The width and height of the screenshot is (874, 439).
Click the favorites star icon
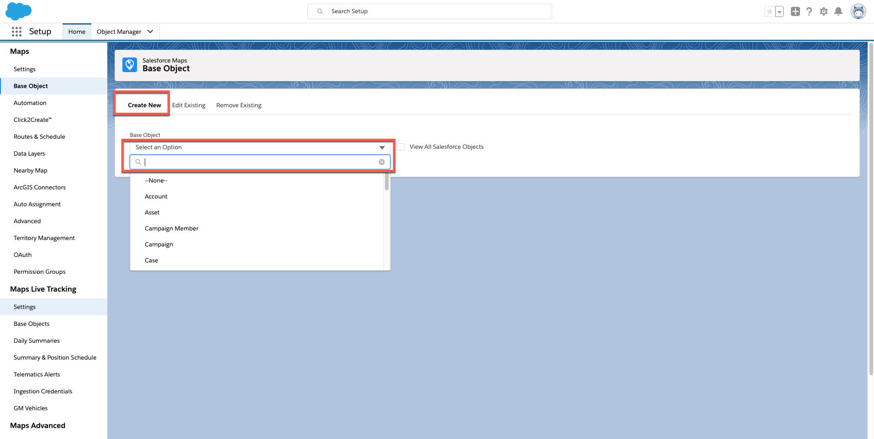pos(769,11)
